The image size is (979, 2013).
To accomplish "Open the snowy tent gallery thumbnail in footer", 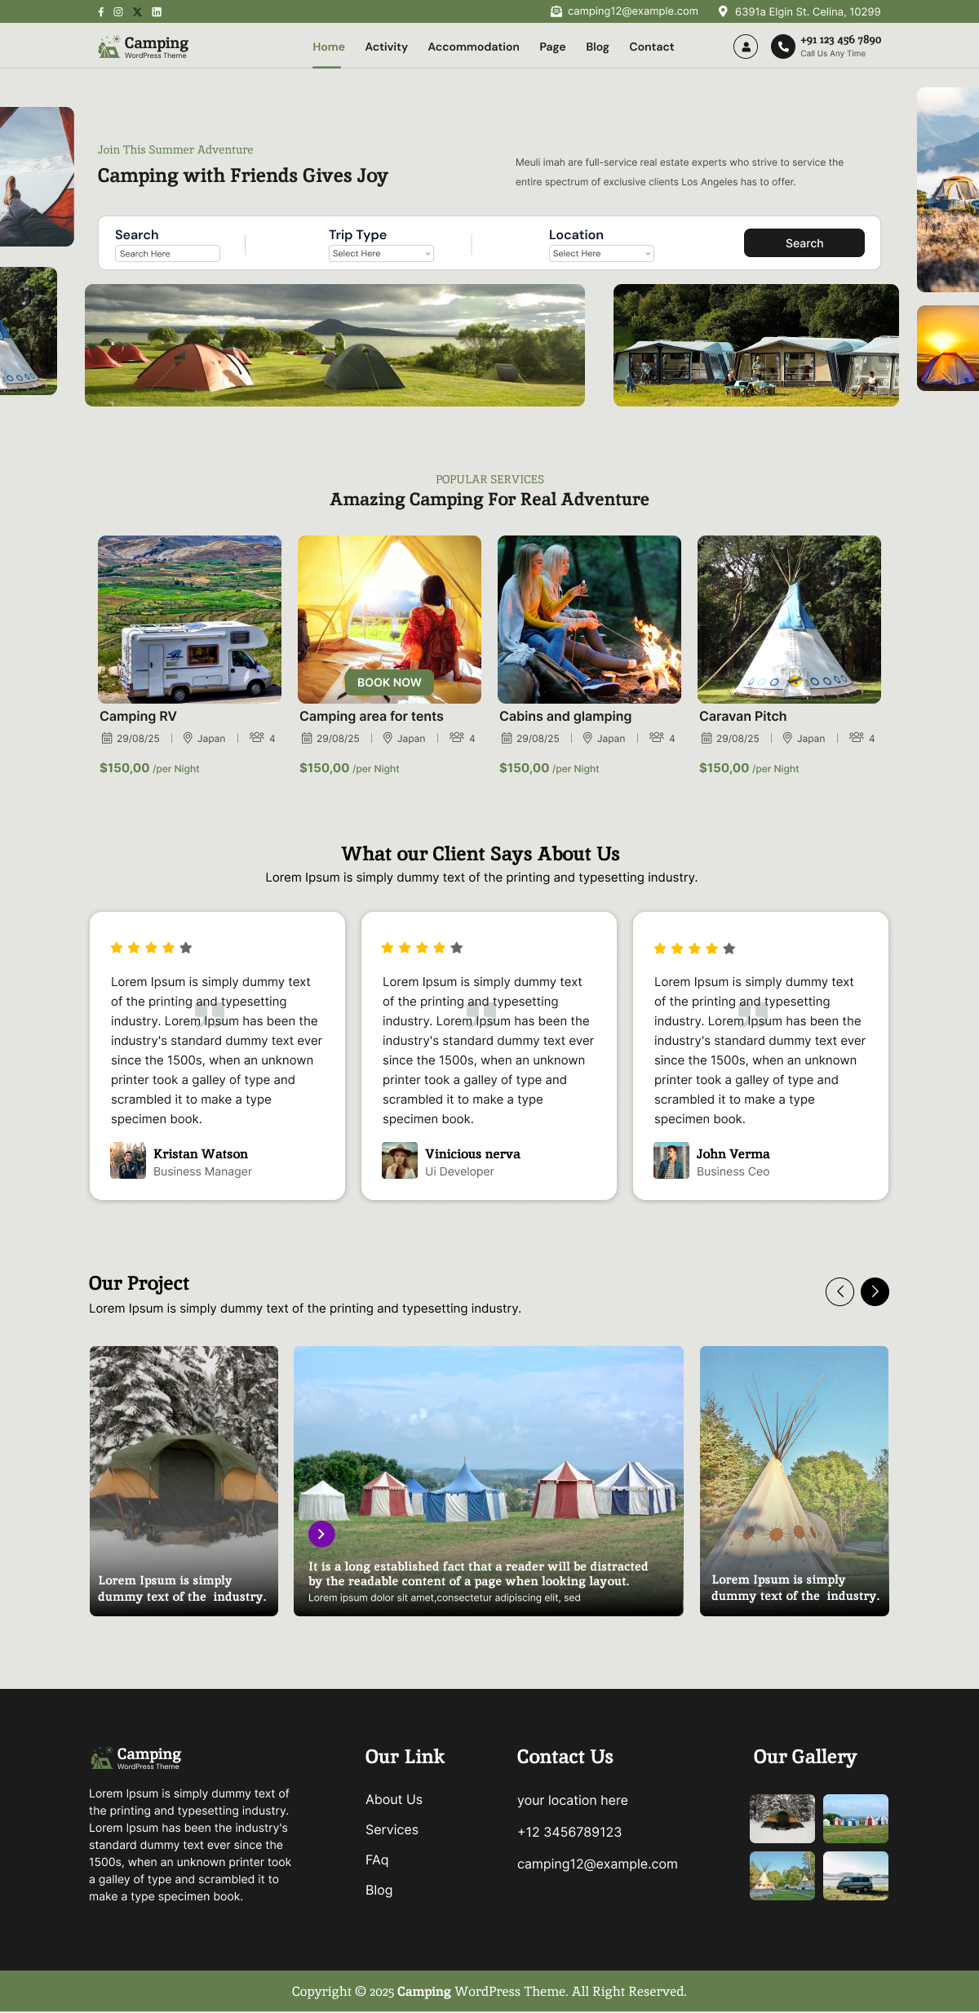I will click(x=782, y=1818).
